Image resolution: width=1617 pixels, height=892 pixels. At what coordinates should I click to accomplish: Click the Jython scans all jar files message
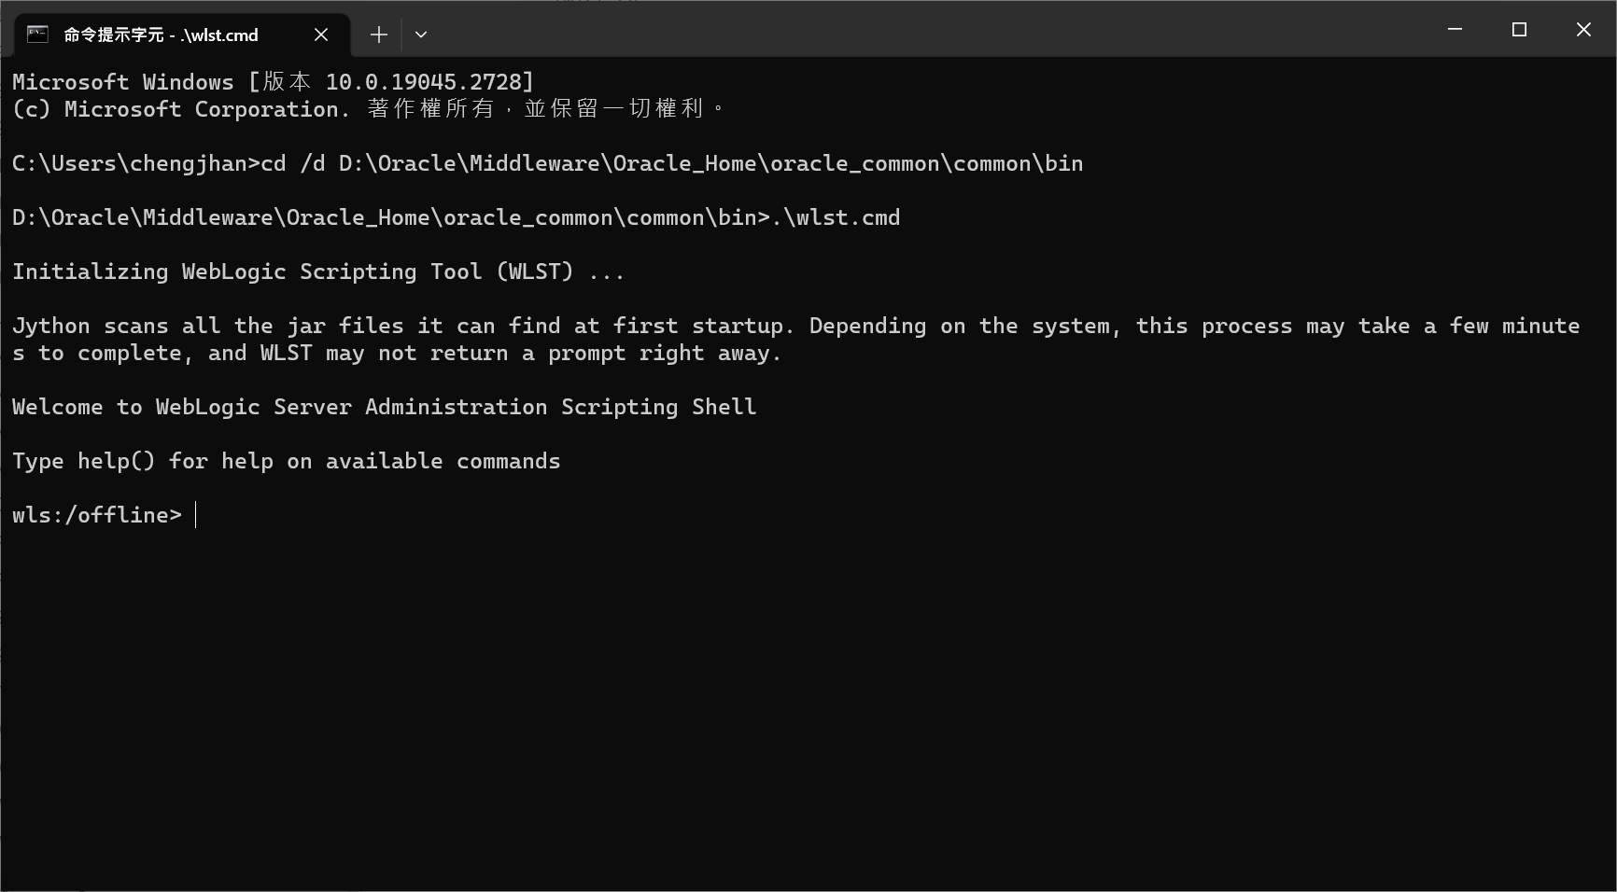(796, 340)
